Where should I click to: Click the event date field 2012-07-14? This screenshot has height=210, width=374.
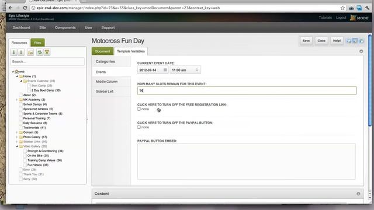coord(153,70)
